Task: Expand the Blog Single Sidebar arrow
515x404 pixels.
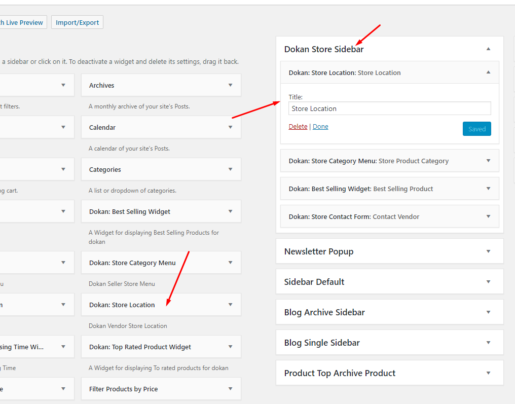Action: point(489,343)
